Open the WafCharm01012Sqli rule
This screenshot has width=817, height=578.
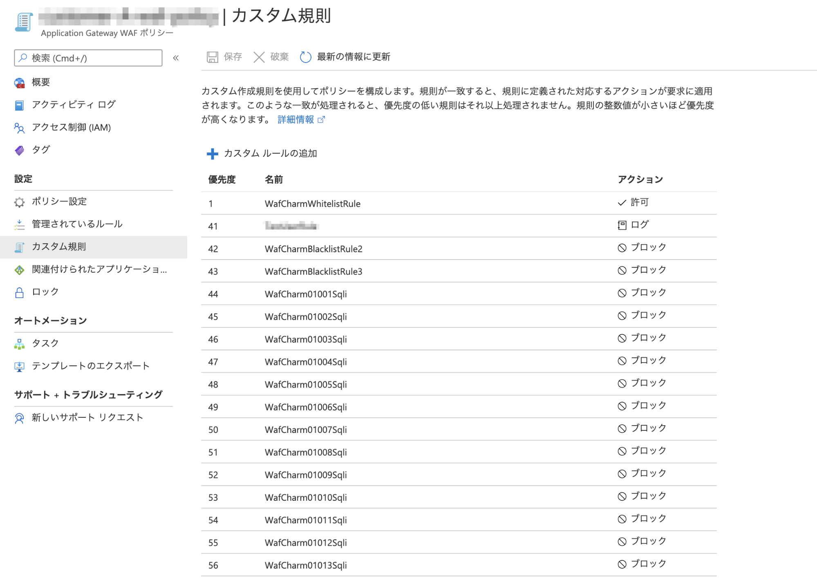[306, 543]
